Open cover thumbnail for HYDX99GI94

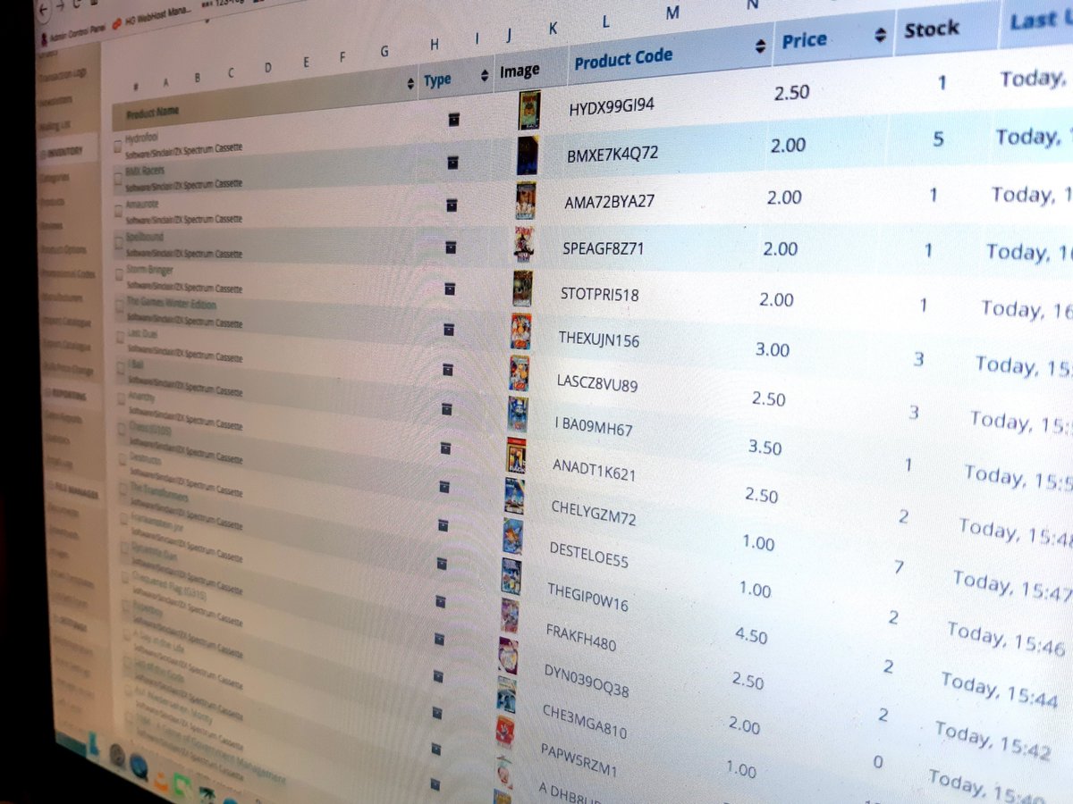pyautogui.click(x=529, y=110)
